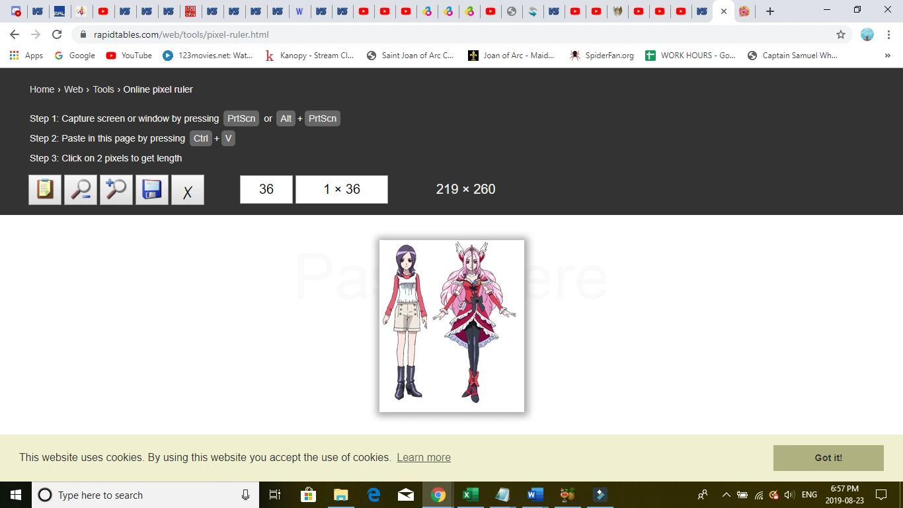Click the pasted anime characters image
Image resolution: width=903 pixels, height=508 pixels.
click(x=451, y=326)
